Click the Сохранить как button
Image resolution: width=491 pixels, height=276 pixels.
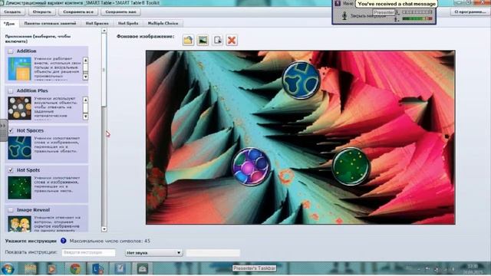click(120, 12)
